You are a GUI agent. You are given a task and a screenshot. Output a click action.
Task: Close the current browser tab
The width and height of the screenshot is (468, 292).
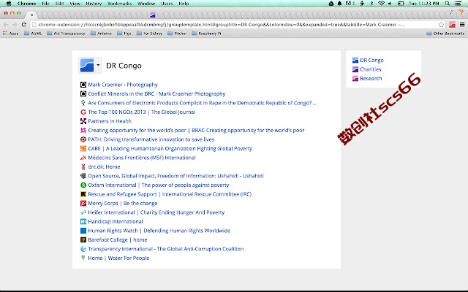pyautogui.click(x=31, y=15)
